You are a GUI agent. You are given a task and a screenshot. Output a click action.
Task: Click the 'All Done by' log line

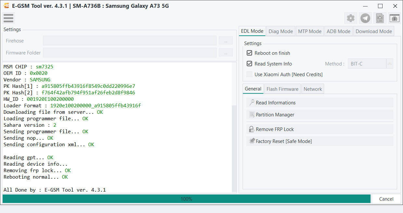click(x=55, y=190)
